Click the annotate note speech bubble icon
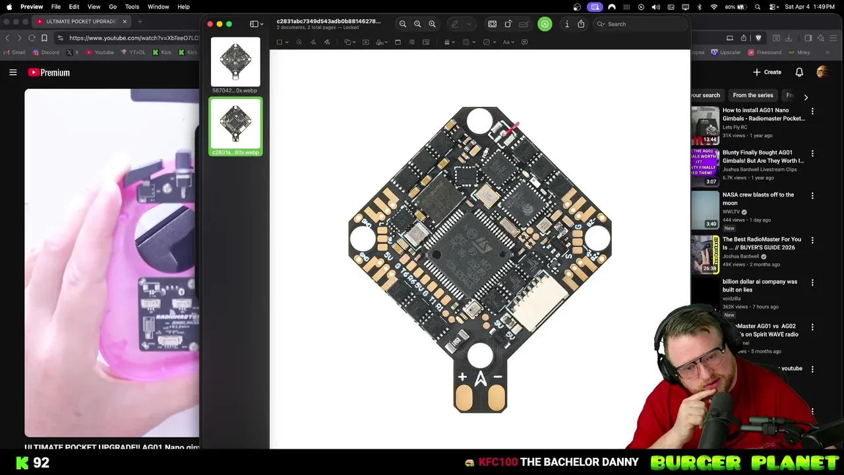Viewport: 844px width, 475px height. point(525,42)
